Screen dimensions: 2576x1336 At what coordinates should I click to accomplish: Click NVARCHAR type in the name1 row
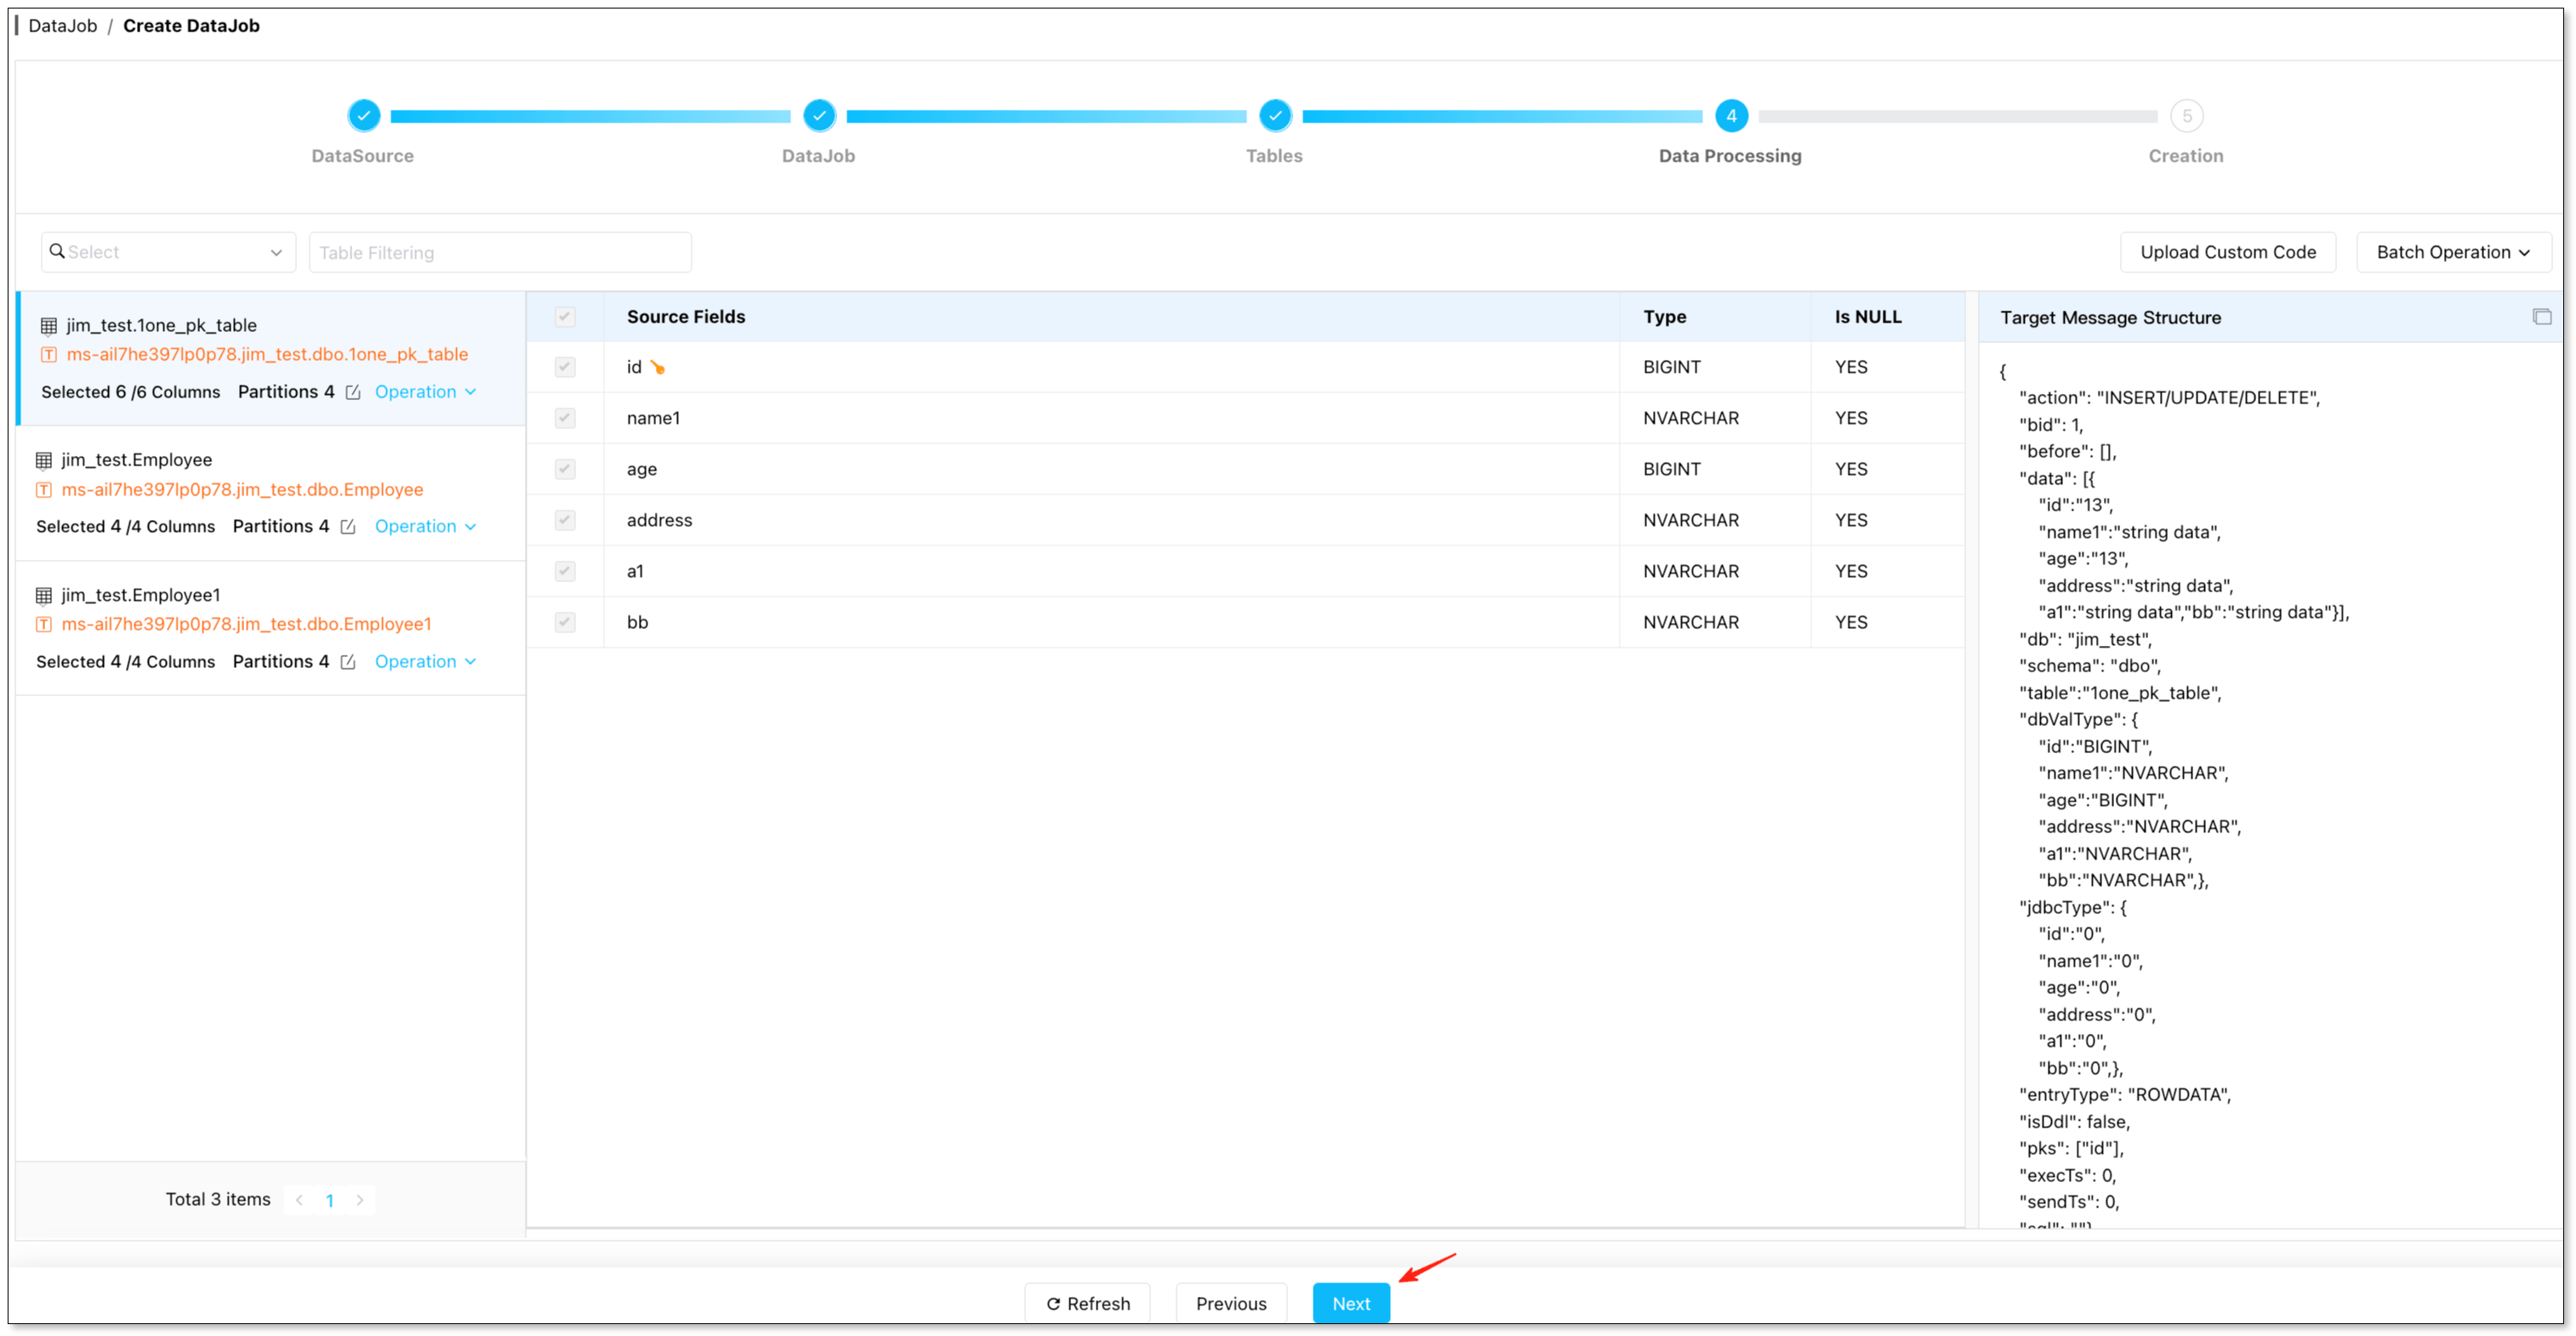tap(1691, 419)
